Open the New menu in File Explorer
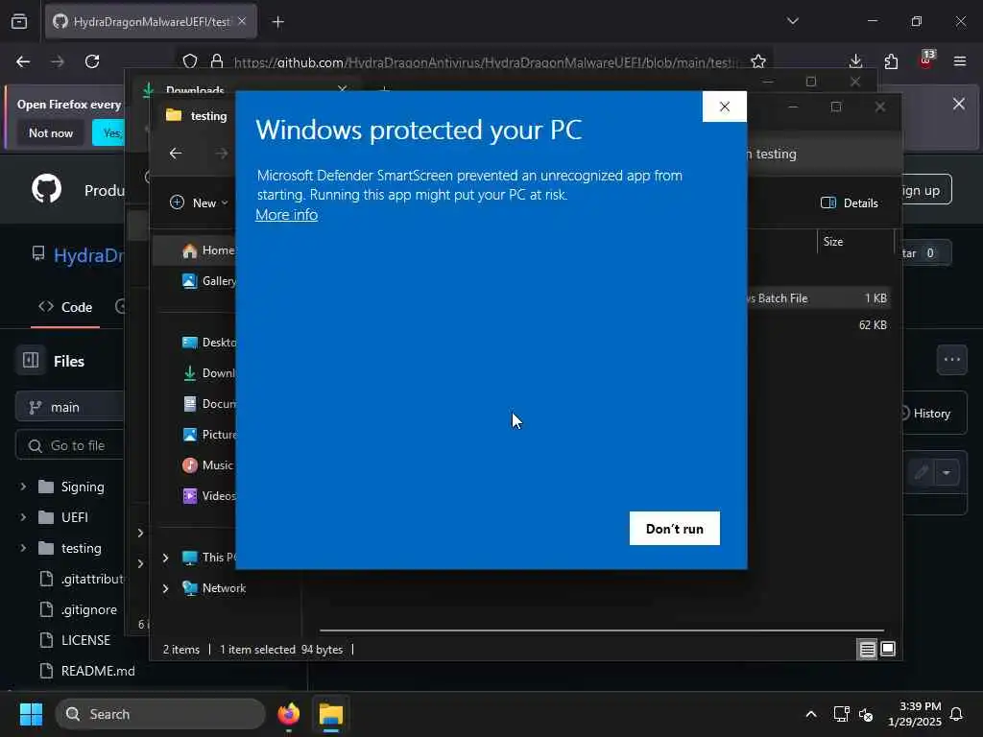Image resolution: width=983 pixels, height=737 pixels. click(199, 203)
